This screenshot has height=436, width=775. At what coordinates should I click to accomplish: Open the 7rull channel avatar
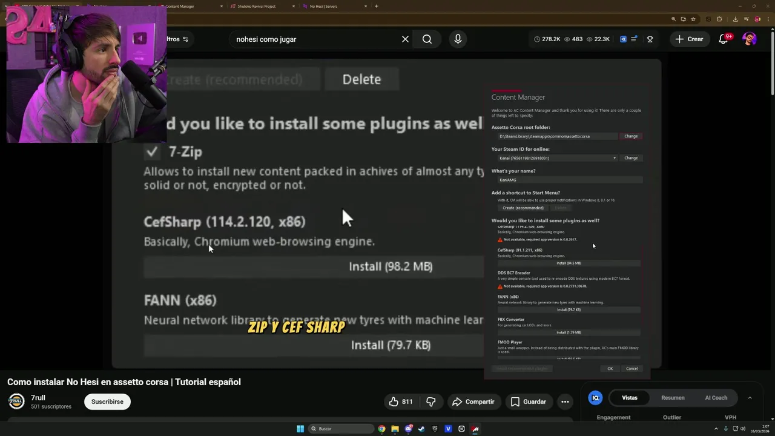coord(16,401)
